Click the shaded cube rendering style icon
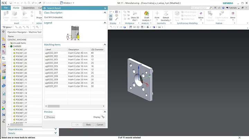The width and height of the screenshot is (249, 139). click(x=154, y=27)
